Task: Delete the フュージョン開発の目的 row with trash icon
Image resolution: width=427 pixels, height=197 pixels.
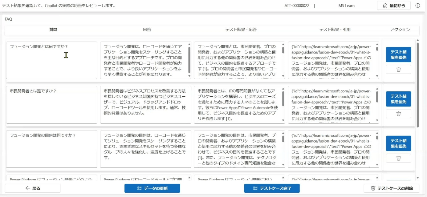Action: pos(398,158)
